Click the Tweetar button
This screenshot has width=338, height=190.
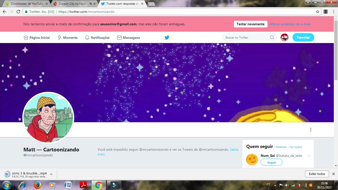[303, 37]
